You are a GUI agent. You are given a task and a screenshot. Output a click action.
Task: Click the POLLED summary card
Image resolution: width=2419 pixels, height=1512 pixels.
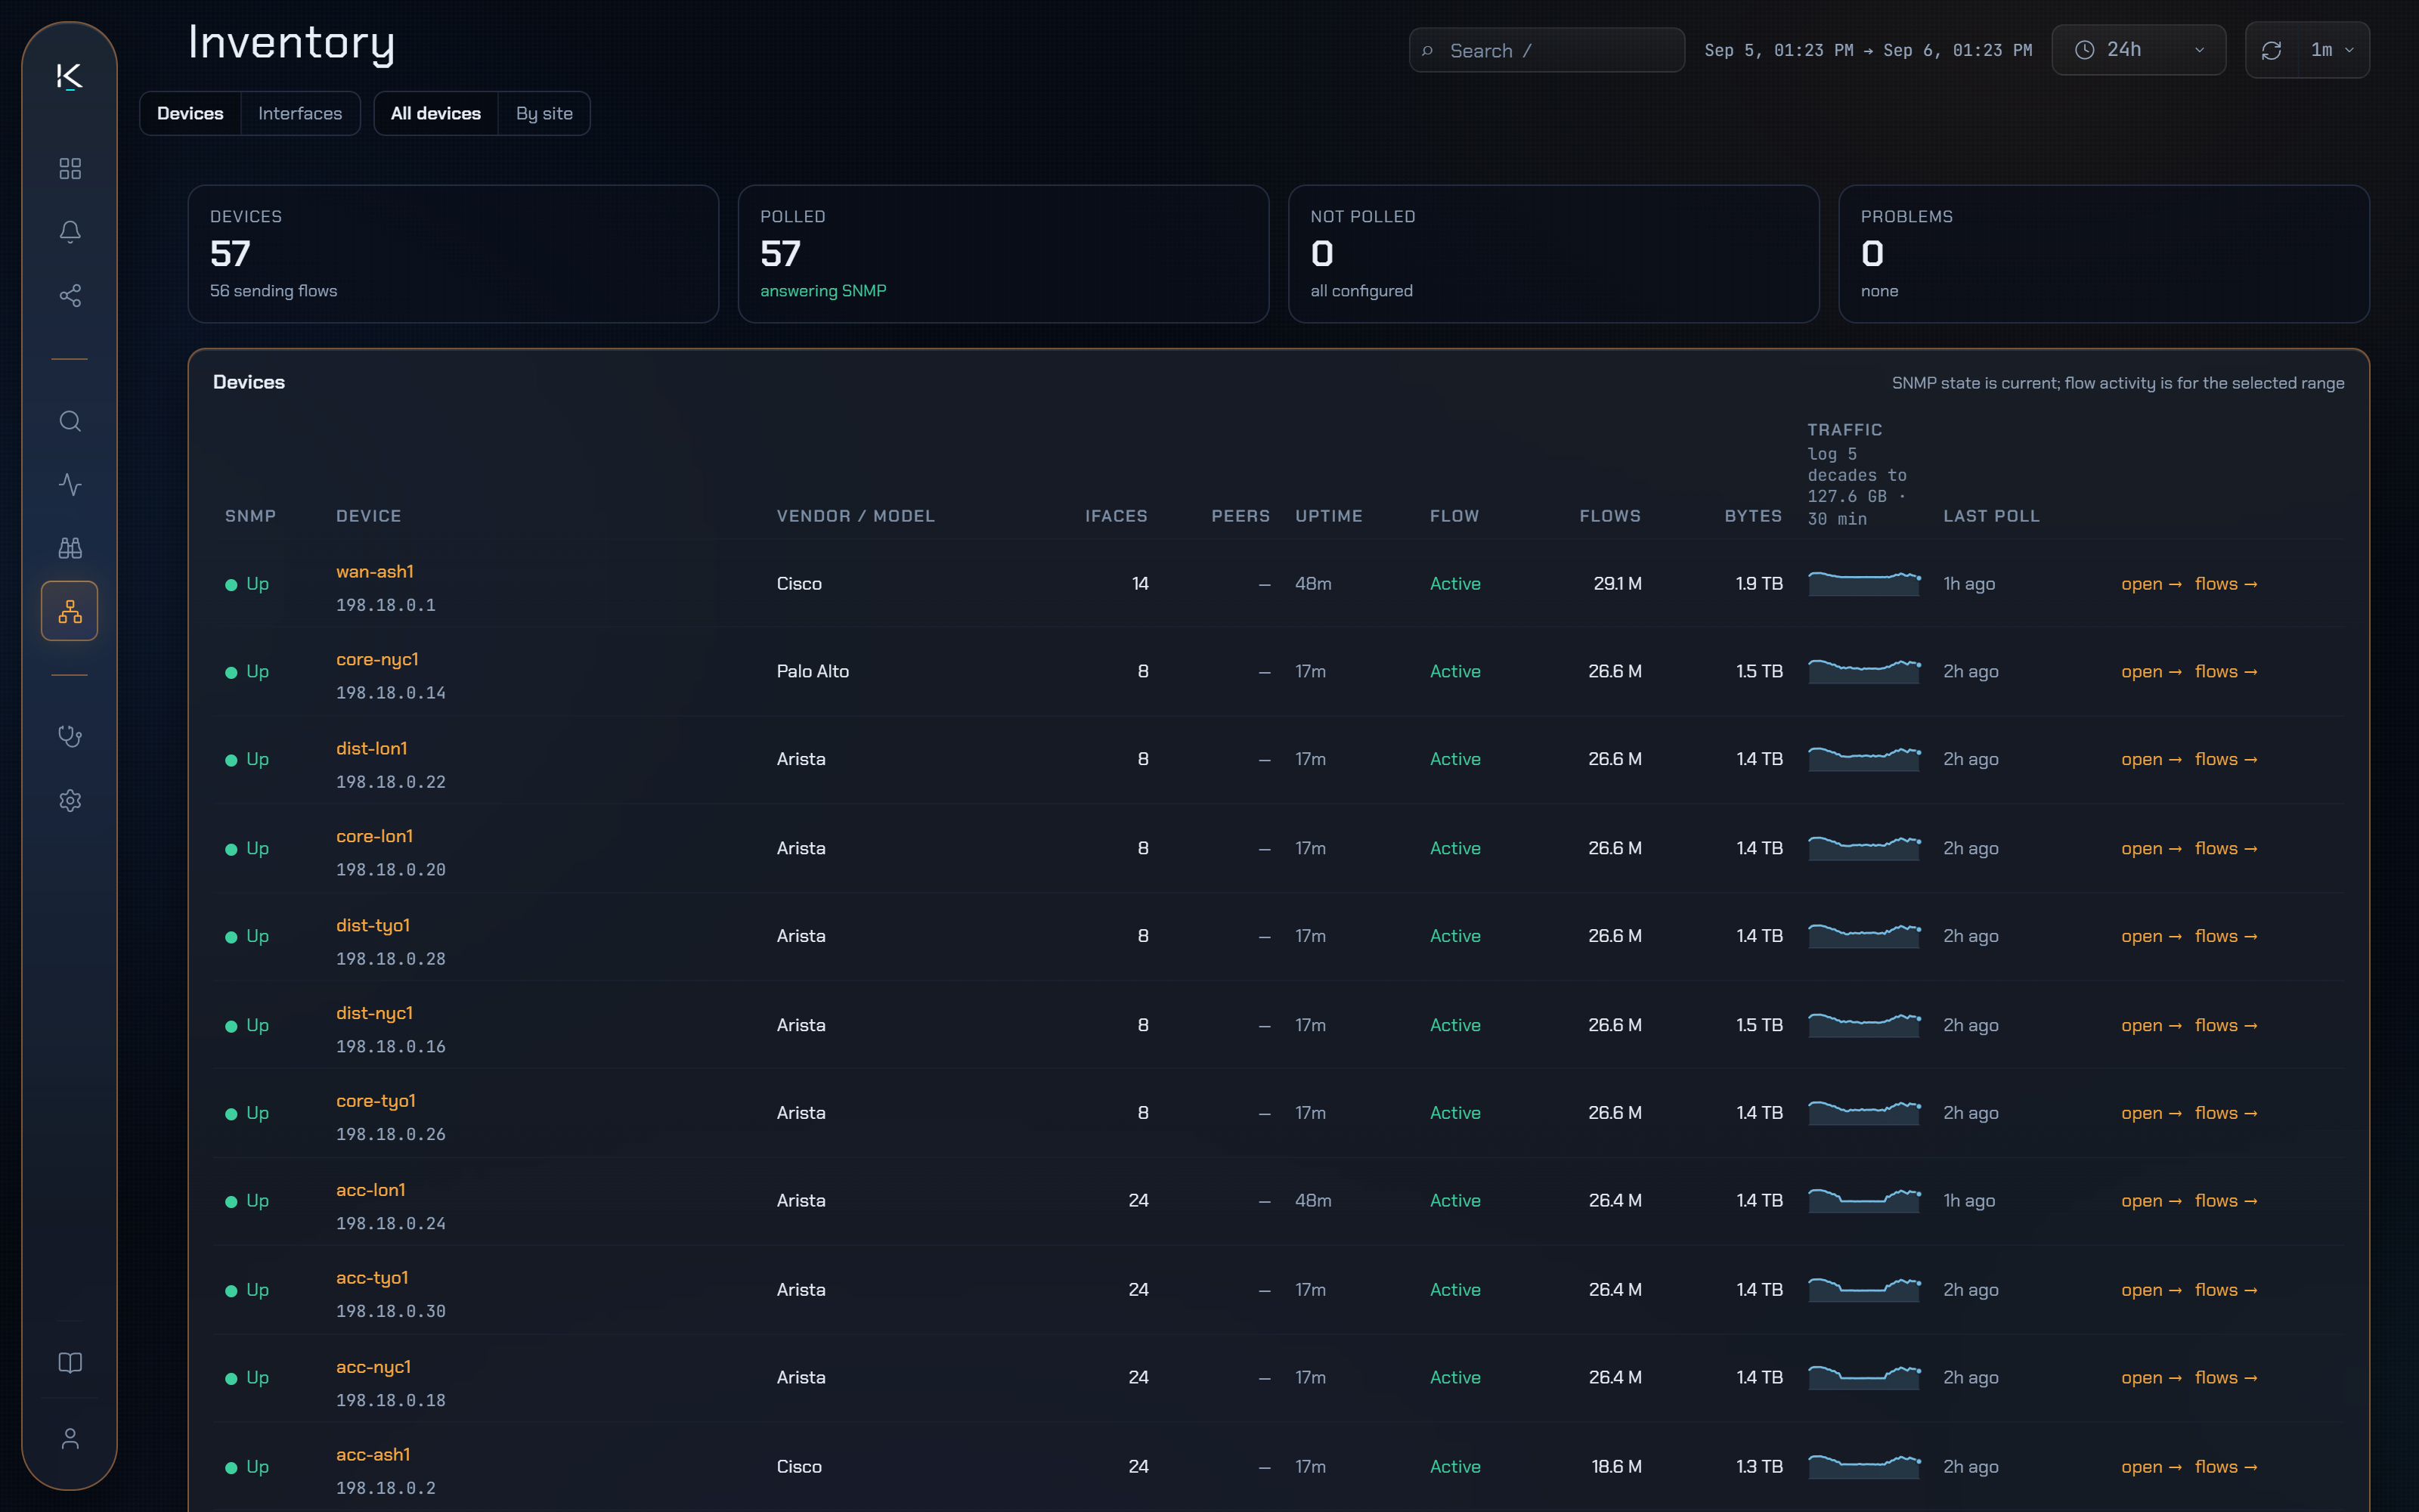(x=1004, y=254)
